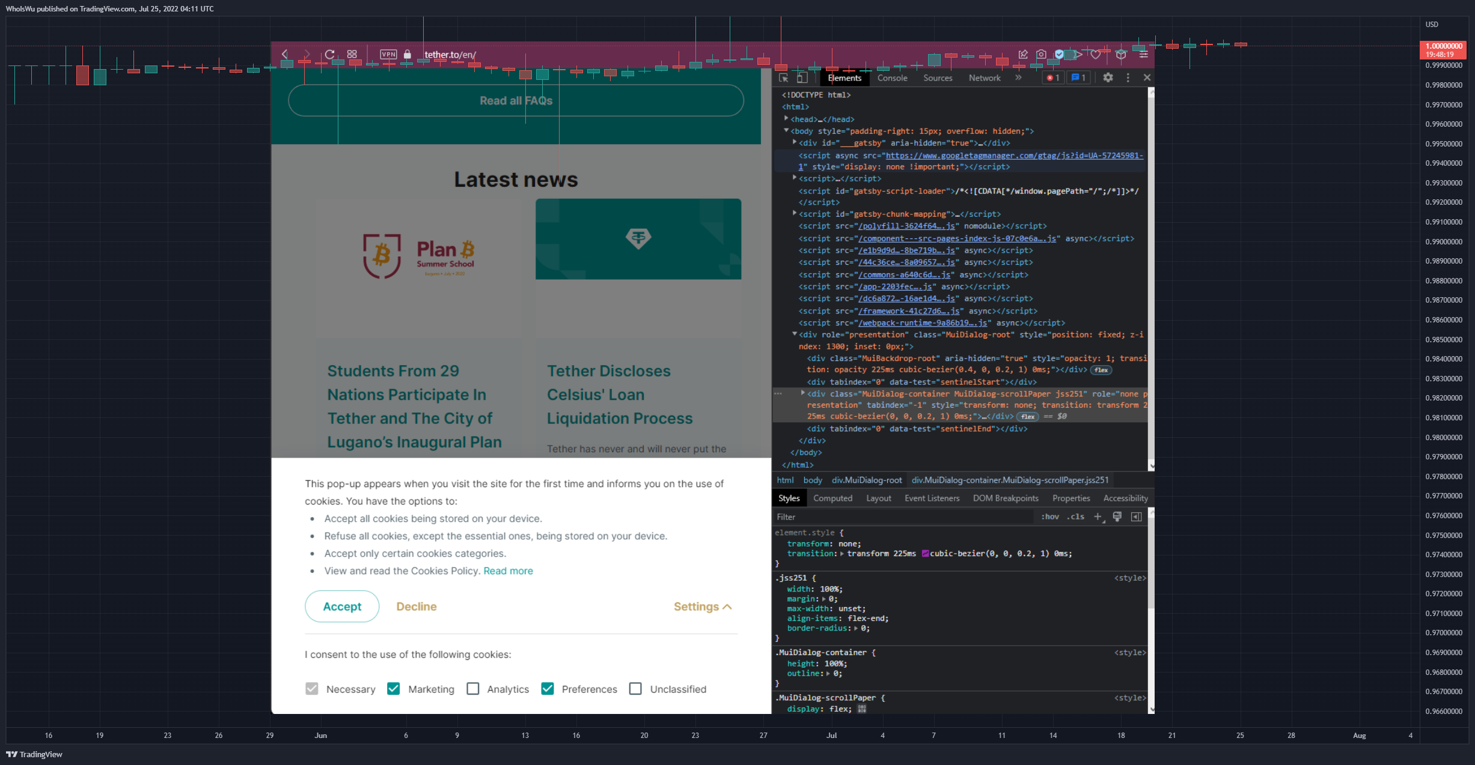Expand the gatsby-chunk-mapping script node
This screenshot has width=1475, height=765.
point(795,213)
